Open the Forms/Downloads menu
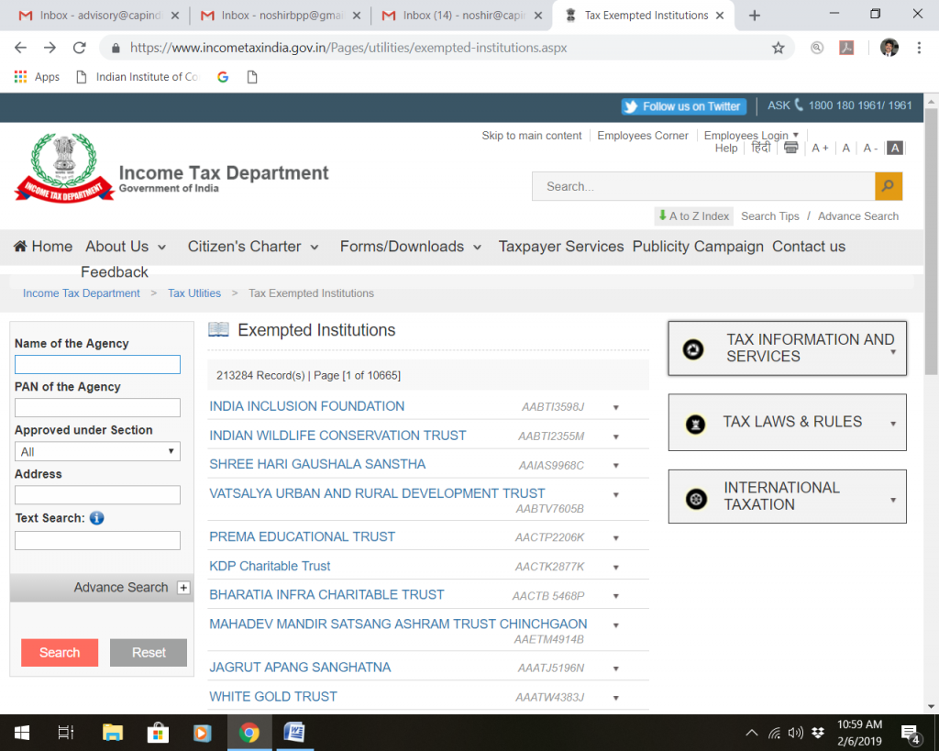 [x=403, y=247]
